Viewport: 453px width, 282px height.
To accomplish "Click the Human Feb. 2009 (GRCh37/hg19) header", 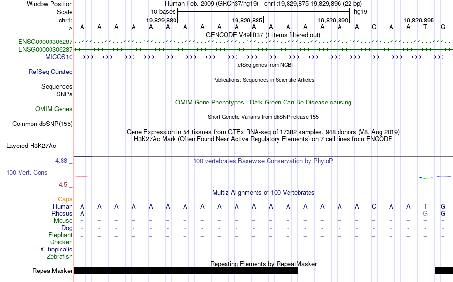I will point(211,4).
